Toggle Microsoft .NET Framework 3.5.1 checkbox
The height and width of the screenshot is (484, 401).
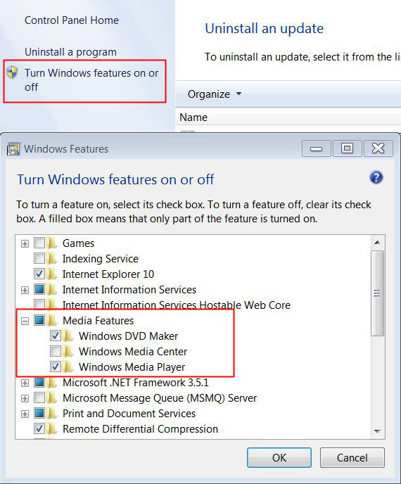click(39, 383)
